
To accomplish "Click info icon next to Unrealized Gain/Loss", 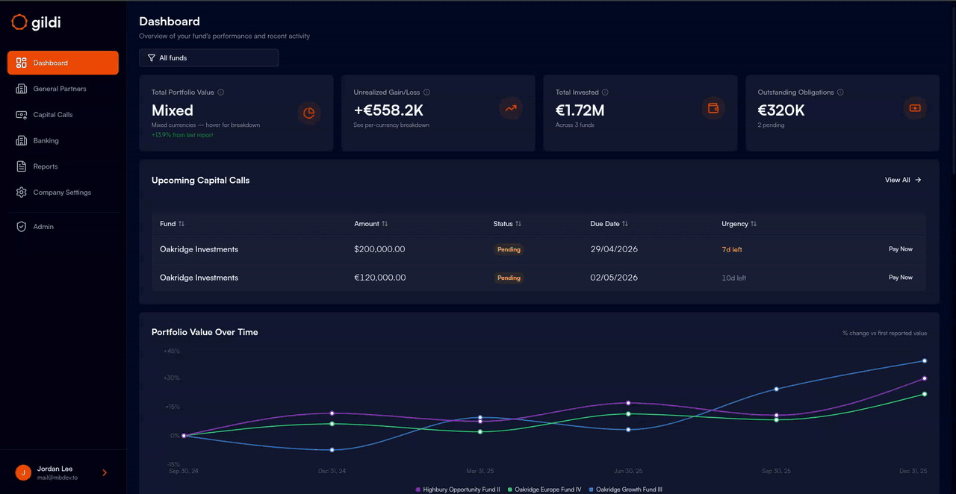I will 426,93.
